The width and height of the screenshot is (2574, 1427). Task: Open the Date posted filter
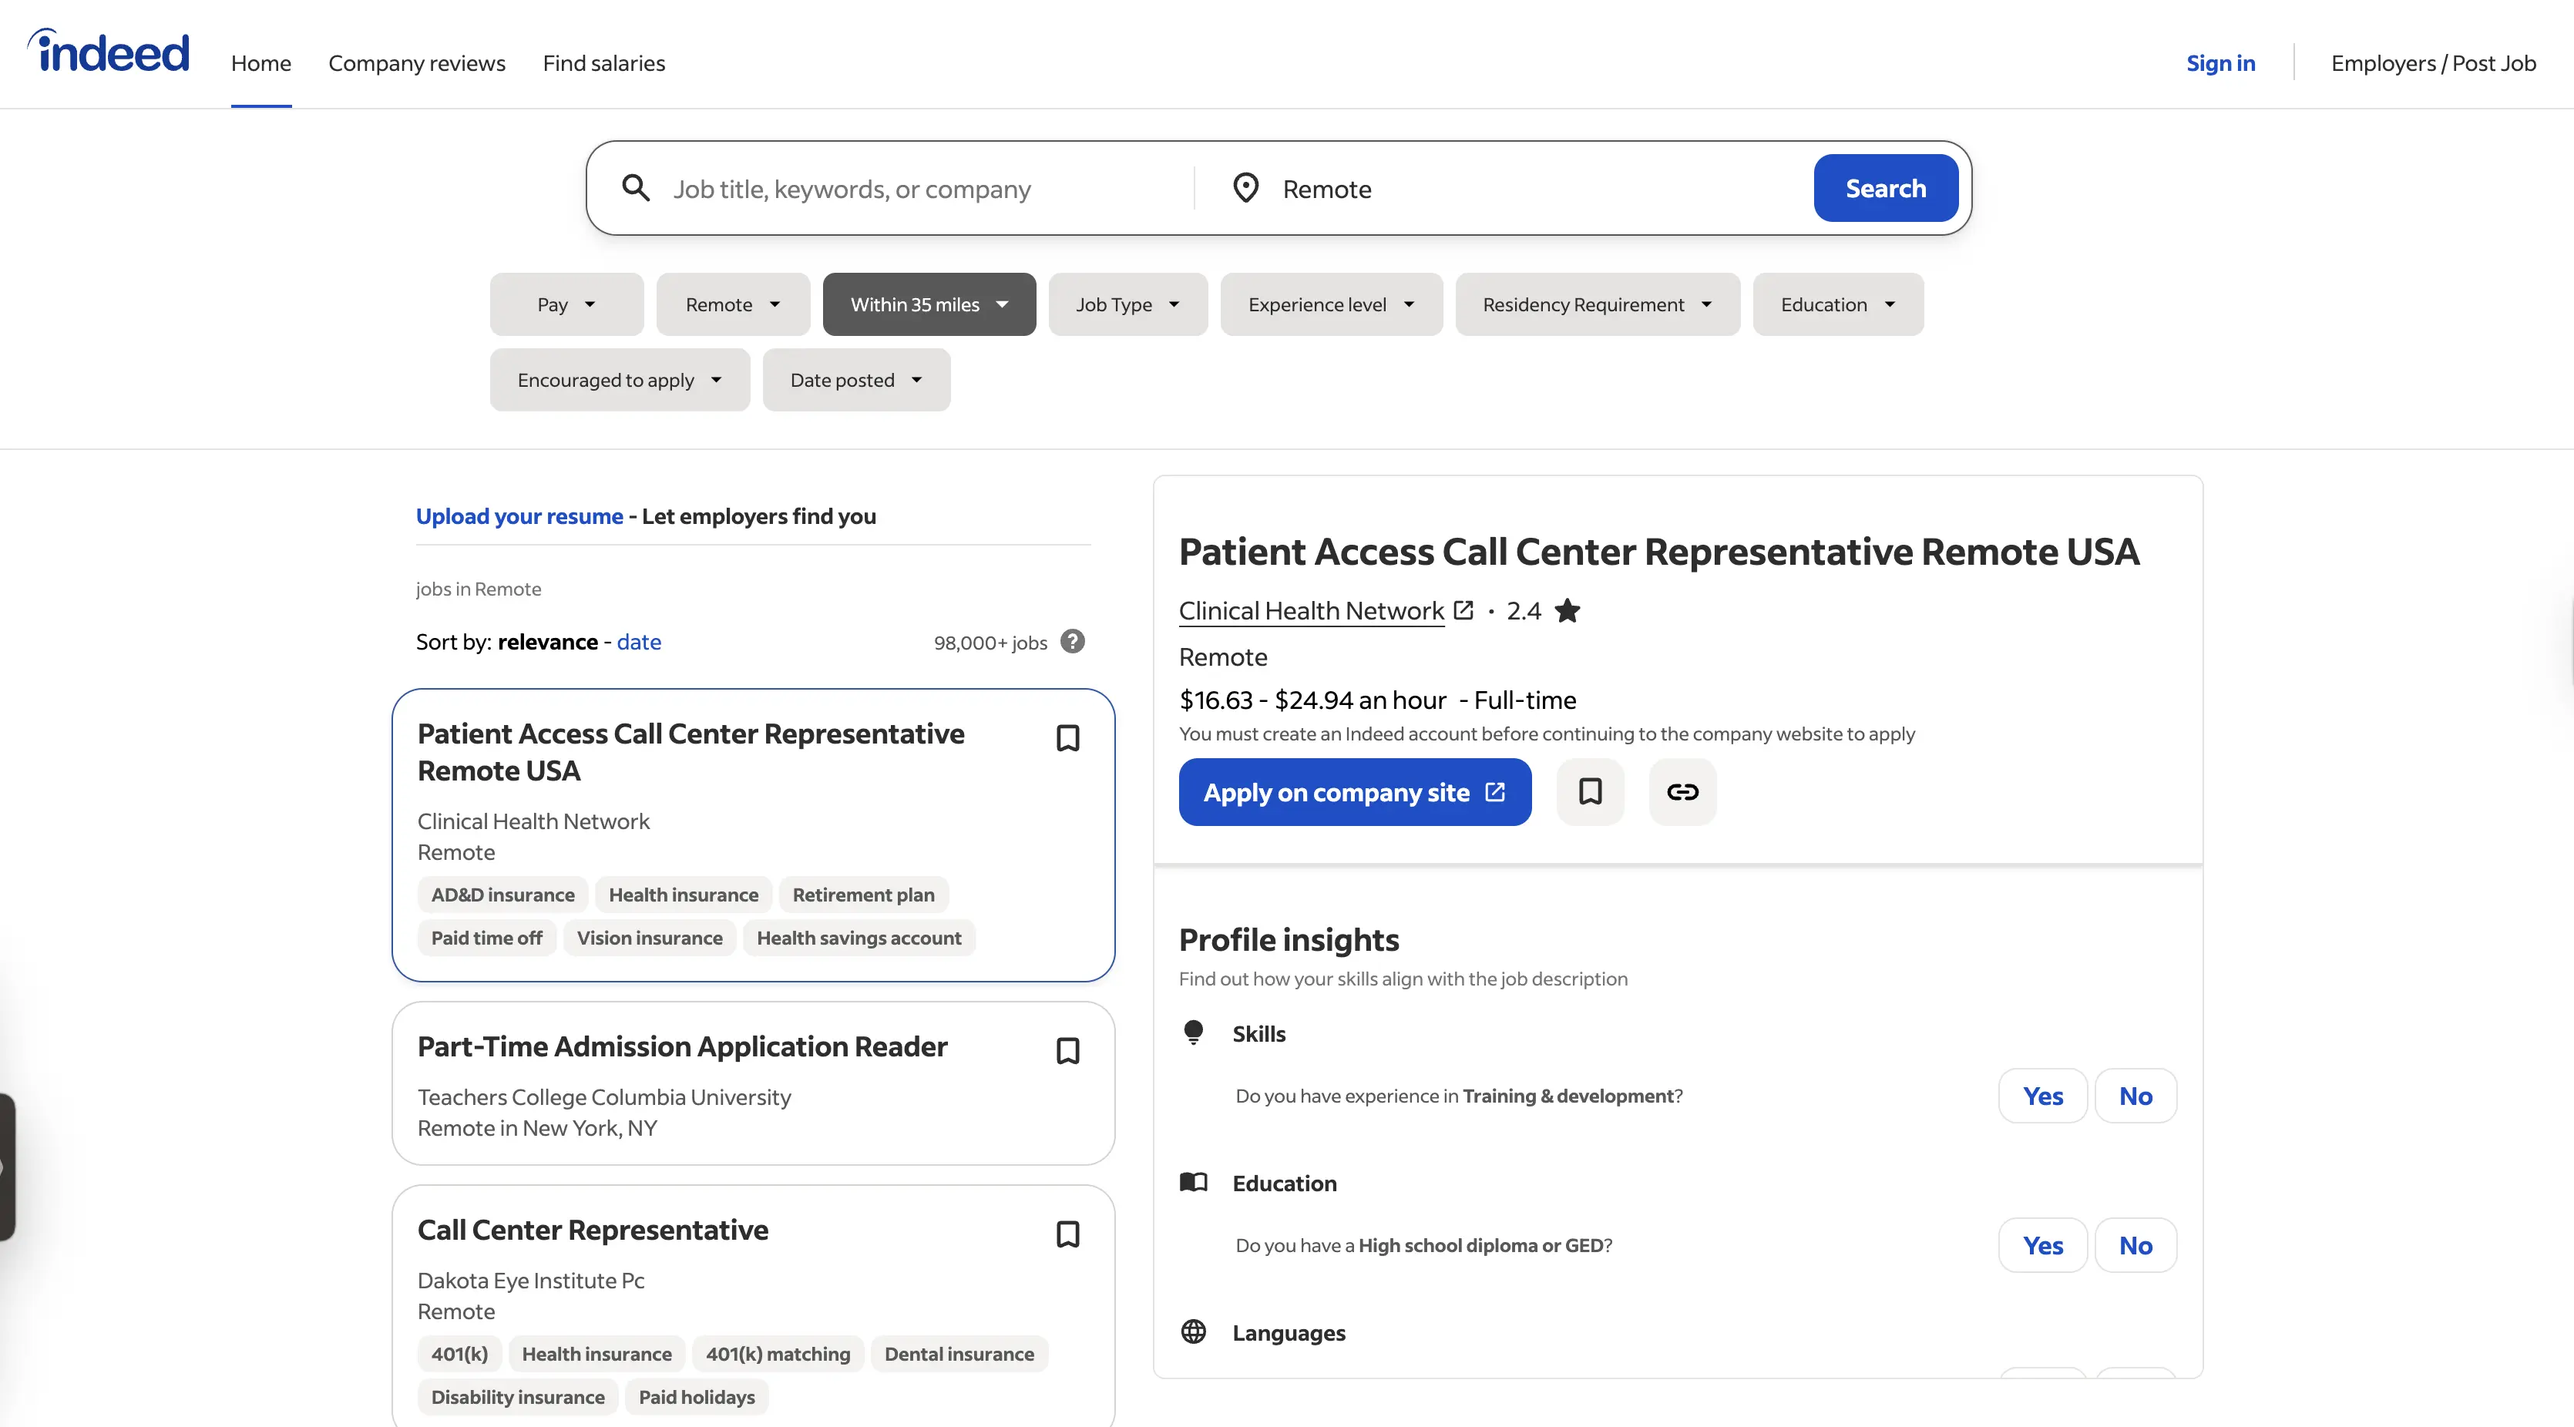pyautogui.click(x=855, y=380)
